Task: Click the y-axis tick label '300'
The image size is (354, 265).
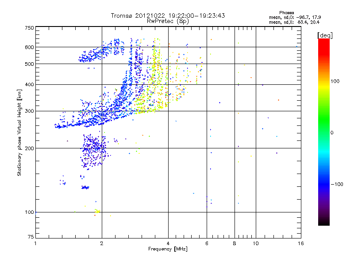Action: (29, 111)
